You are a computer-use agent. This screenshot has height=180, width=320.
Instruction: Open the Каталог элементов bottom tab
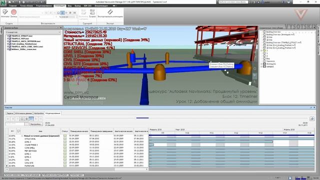coord(13,175)
